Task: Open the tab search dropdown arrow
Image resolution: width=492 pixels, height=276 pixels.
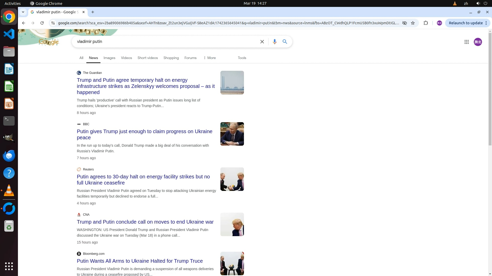Action: point(23,12)
